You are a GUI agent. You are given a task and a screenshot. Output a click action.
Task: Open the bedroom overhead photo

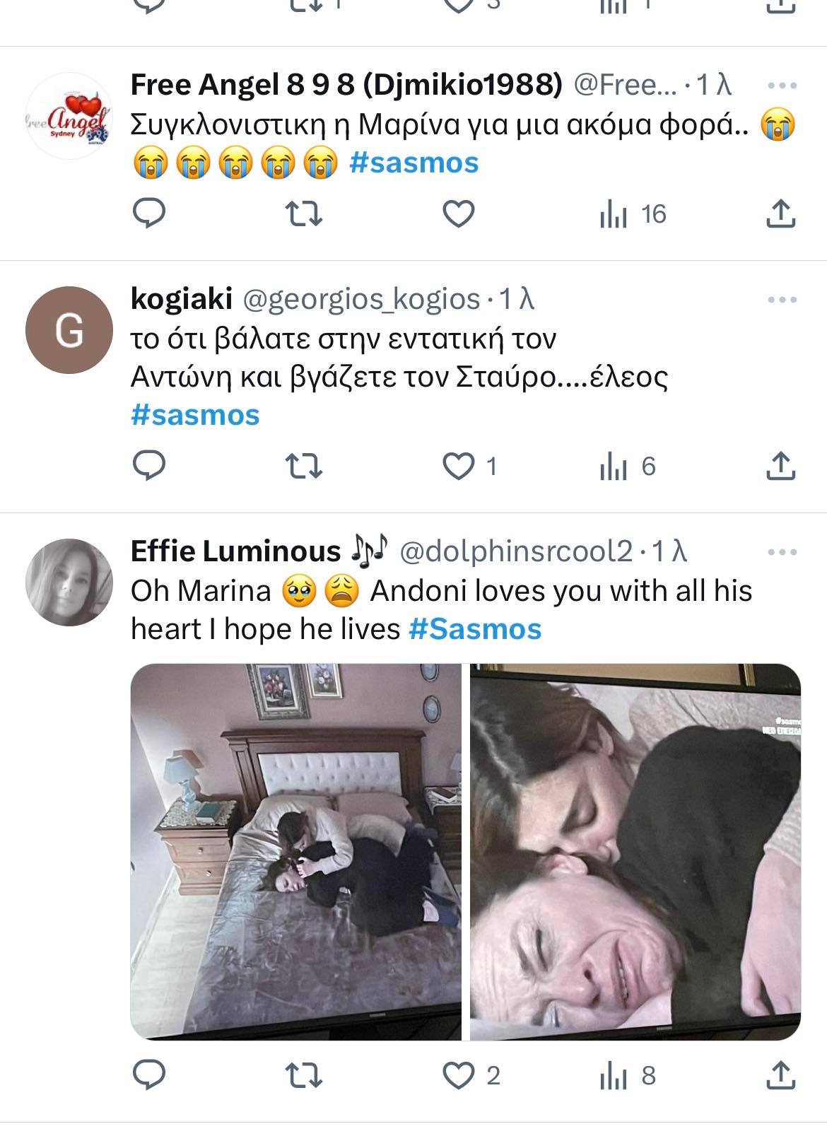[x=295, y=852]
